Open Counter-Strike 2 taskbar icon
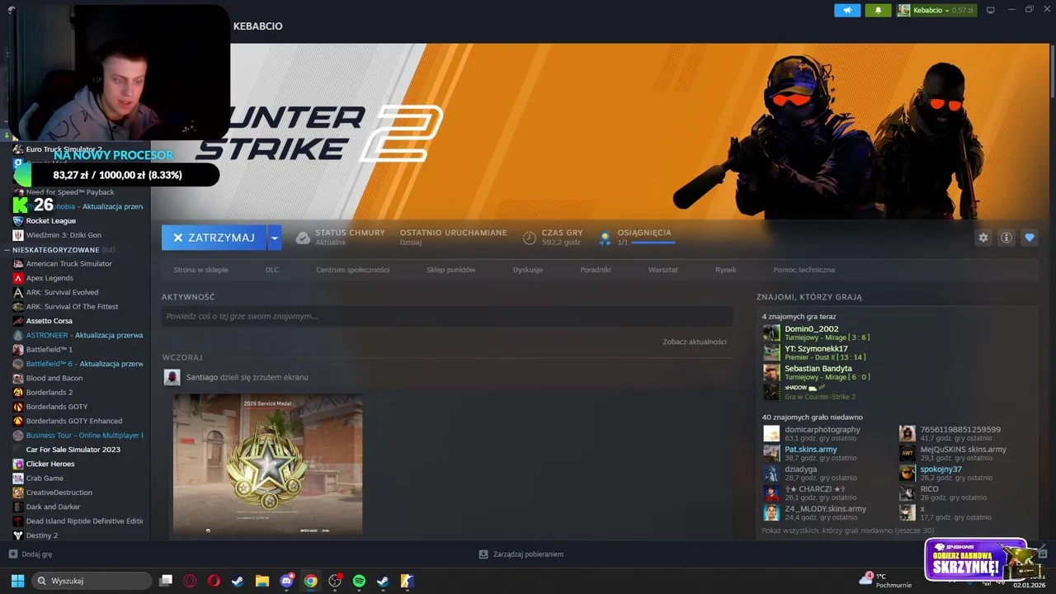1056x594 pixels. pos(407,581)
